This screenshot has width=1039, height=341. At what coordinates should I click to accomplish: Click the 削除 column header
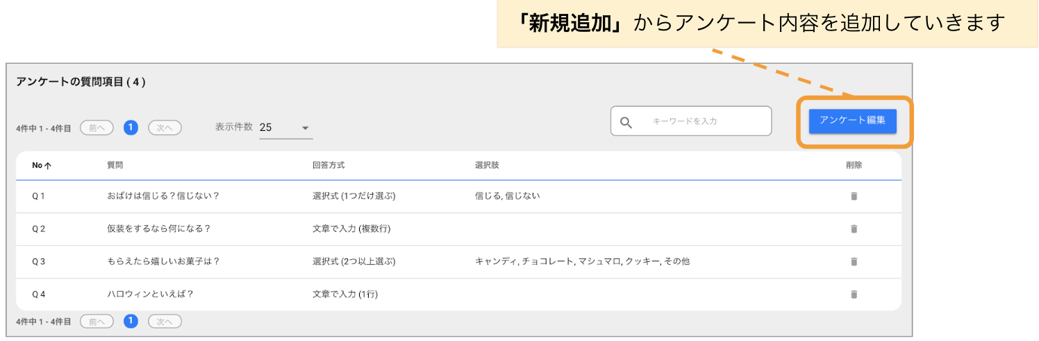(x=854, y=165)
